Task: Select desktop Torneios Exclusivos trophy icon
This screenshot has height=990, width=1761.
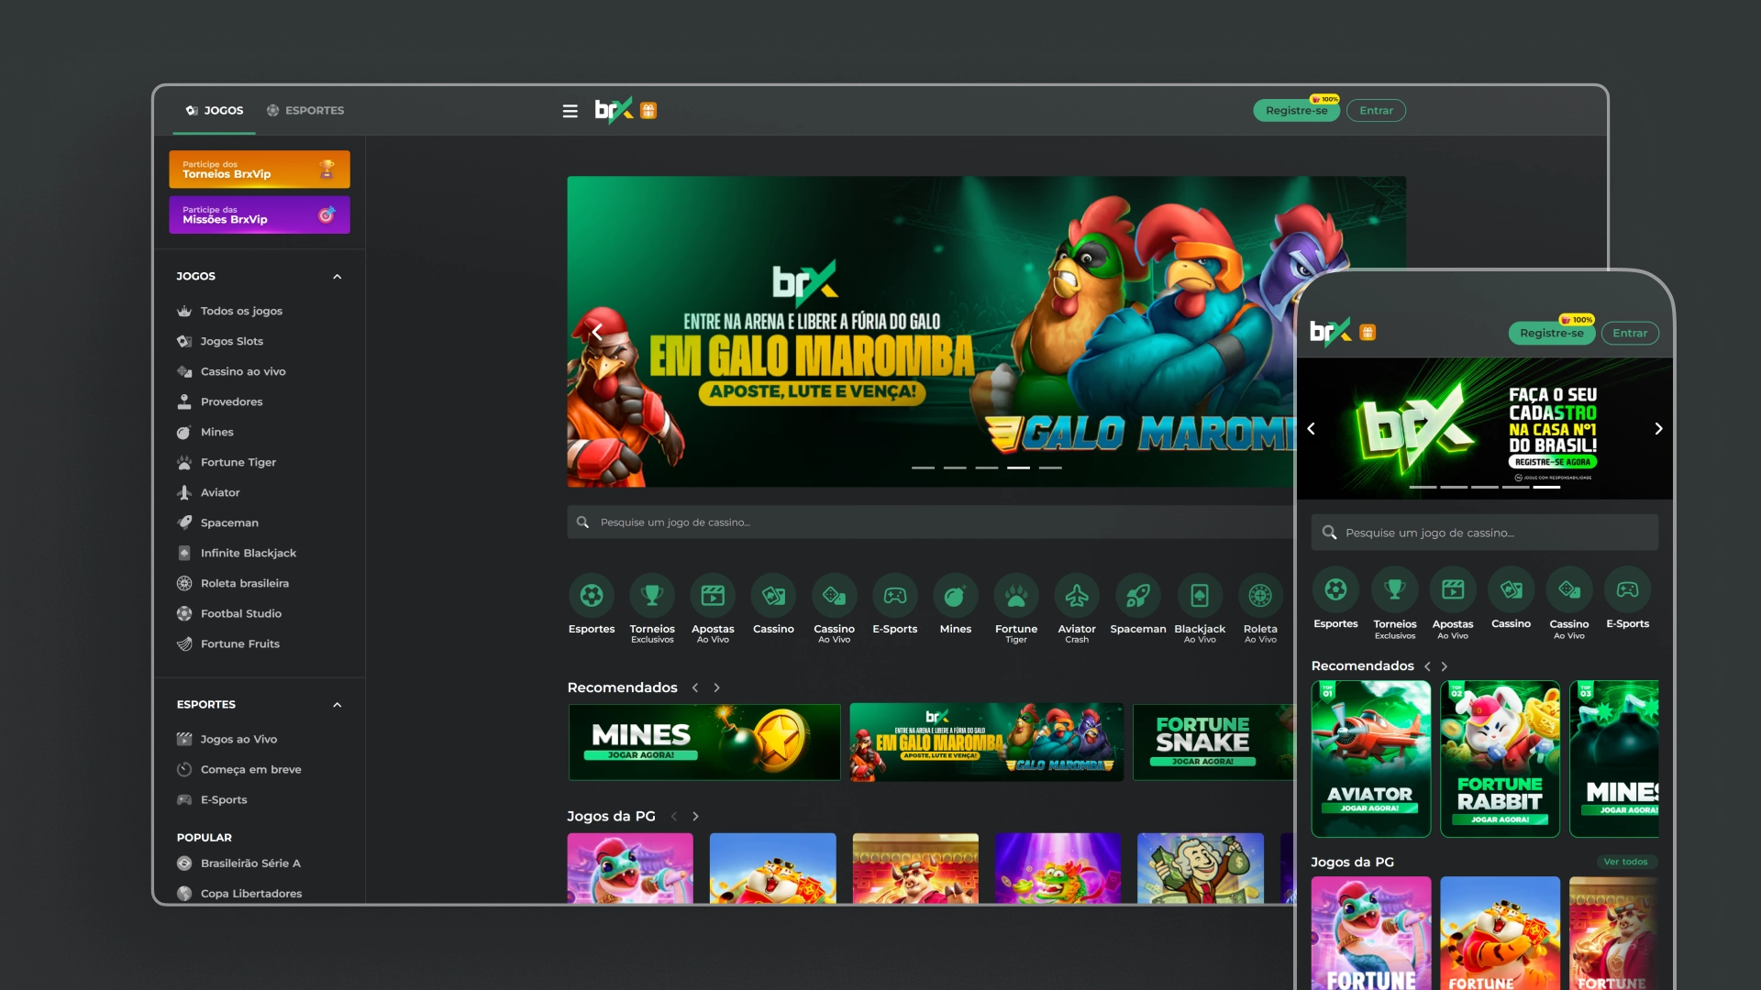Action: (652, 597)
